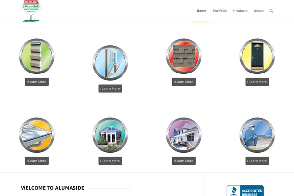Screen dimensions: 294x196
Task: Select the entry door circle icon
Action: click(257, 56)
